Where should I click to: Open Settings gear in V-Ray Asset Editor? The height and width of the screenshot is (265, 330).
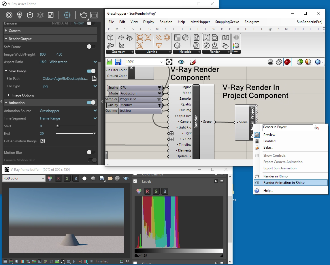[x=67, y=15]
